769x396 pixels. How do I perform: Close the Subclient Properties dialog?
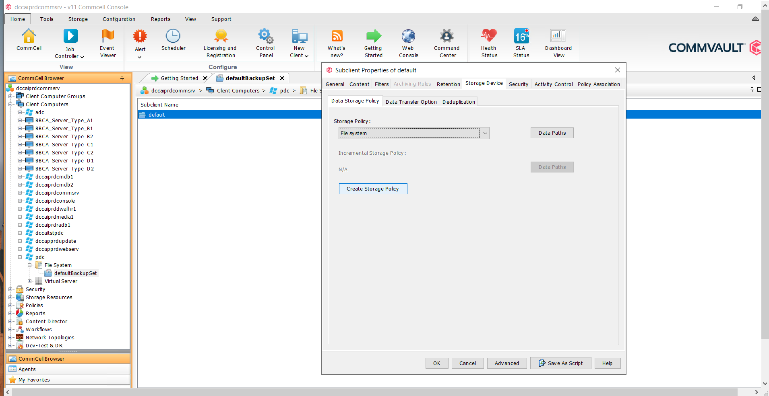point(618,70)
